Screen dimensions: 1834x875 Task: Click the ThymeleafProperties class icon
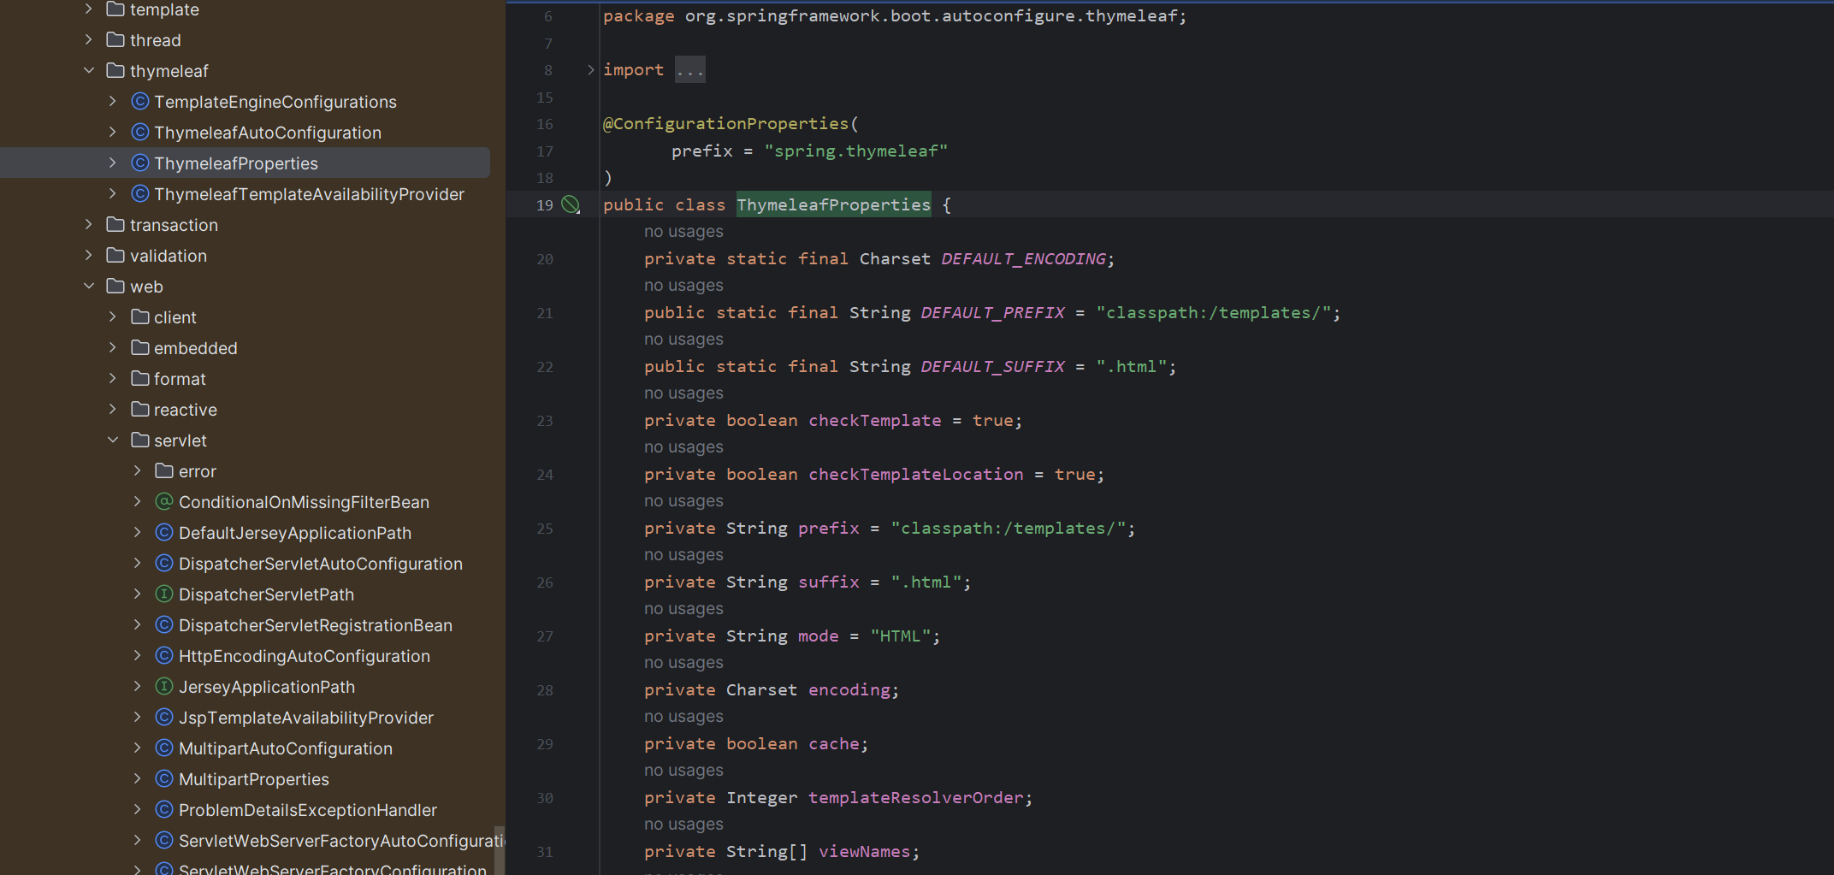[x=140, y=163]
